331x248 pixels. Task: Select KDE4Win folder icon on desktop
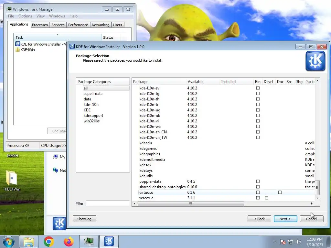pos(12,178)
